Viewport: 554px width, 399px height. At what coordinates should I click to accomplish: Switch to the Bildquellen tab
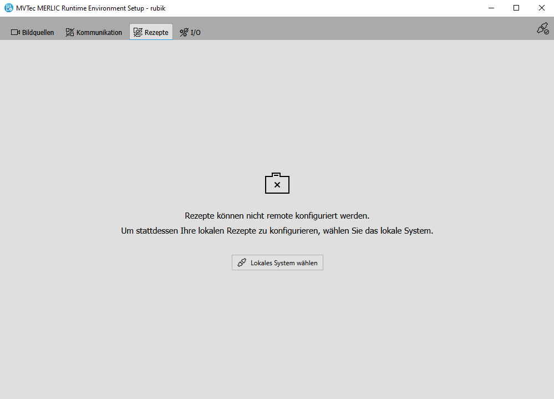click(38, 32)
